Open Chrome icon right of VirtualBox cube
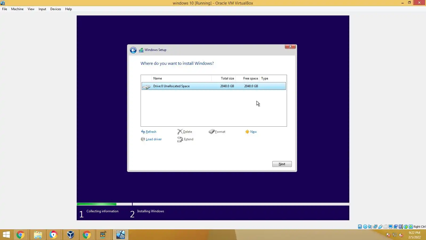The width and height of the screenshot is (426, 240). (87, 235)
